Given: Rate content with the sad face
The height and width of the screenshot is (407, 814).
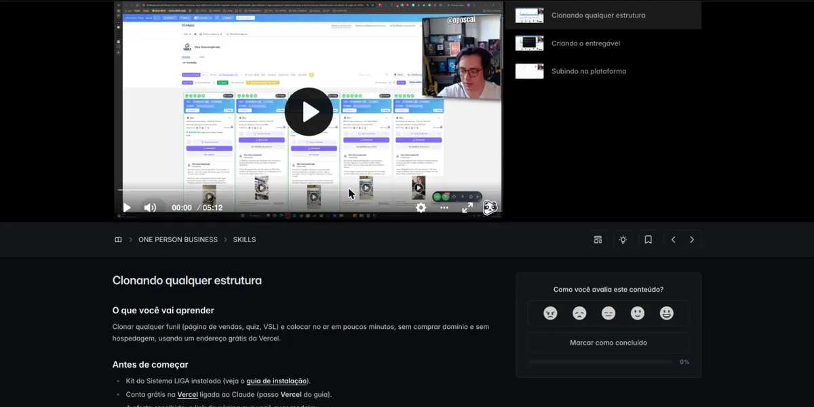Looking at the screenshot, I should pos(579,313).
